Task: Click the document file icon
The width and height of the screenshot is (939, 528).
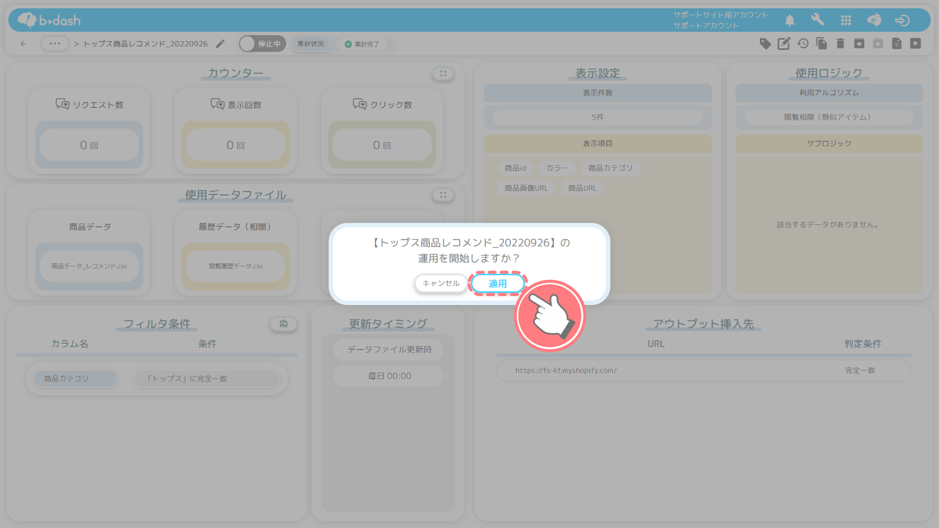Action: coord(897,44)
